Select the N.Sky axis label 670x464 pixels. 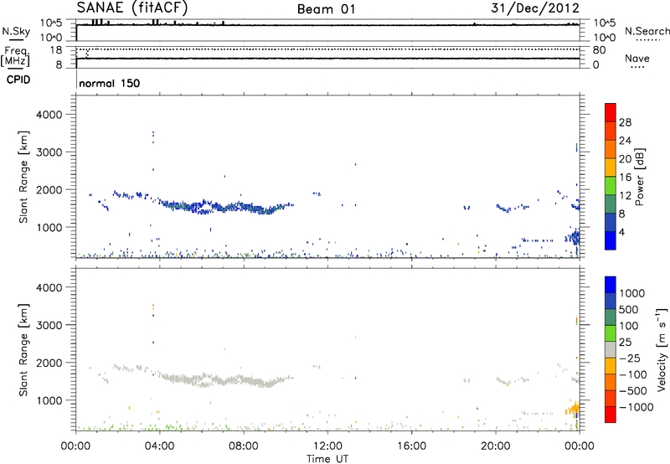coord(16,31)
